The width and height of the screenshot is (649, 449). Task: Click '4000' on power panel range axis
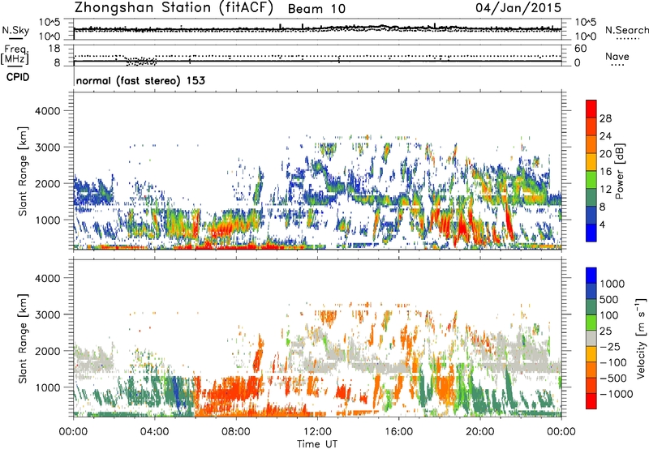coord(47,111)
